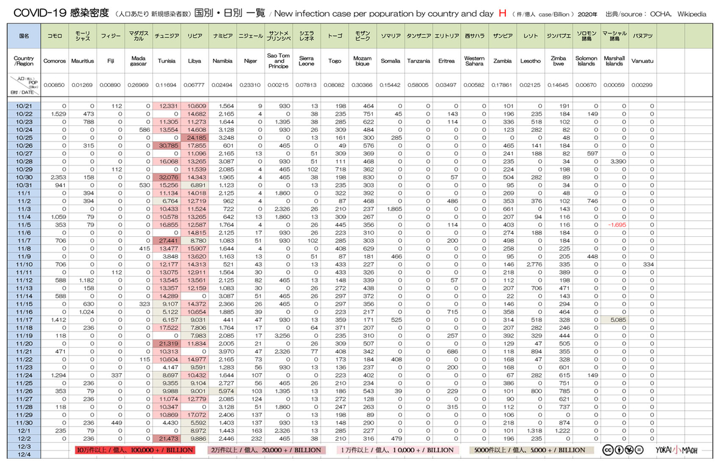Click Libya's 17,855 cell
The image size is (720, 463).
tap(194, 146)
